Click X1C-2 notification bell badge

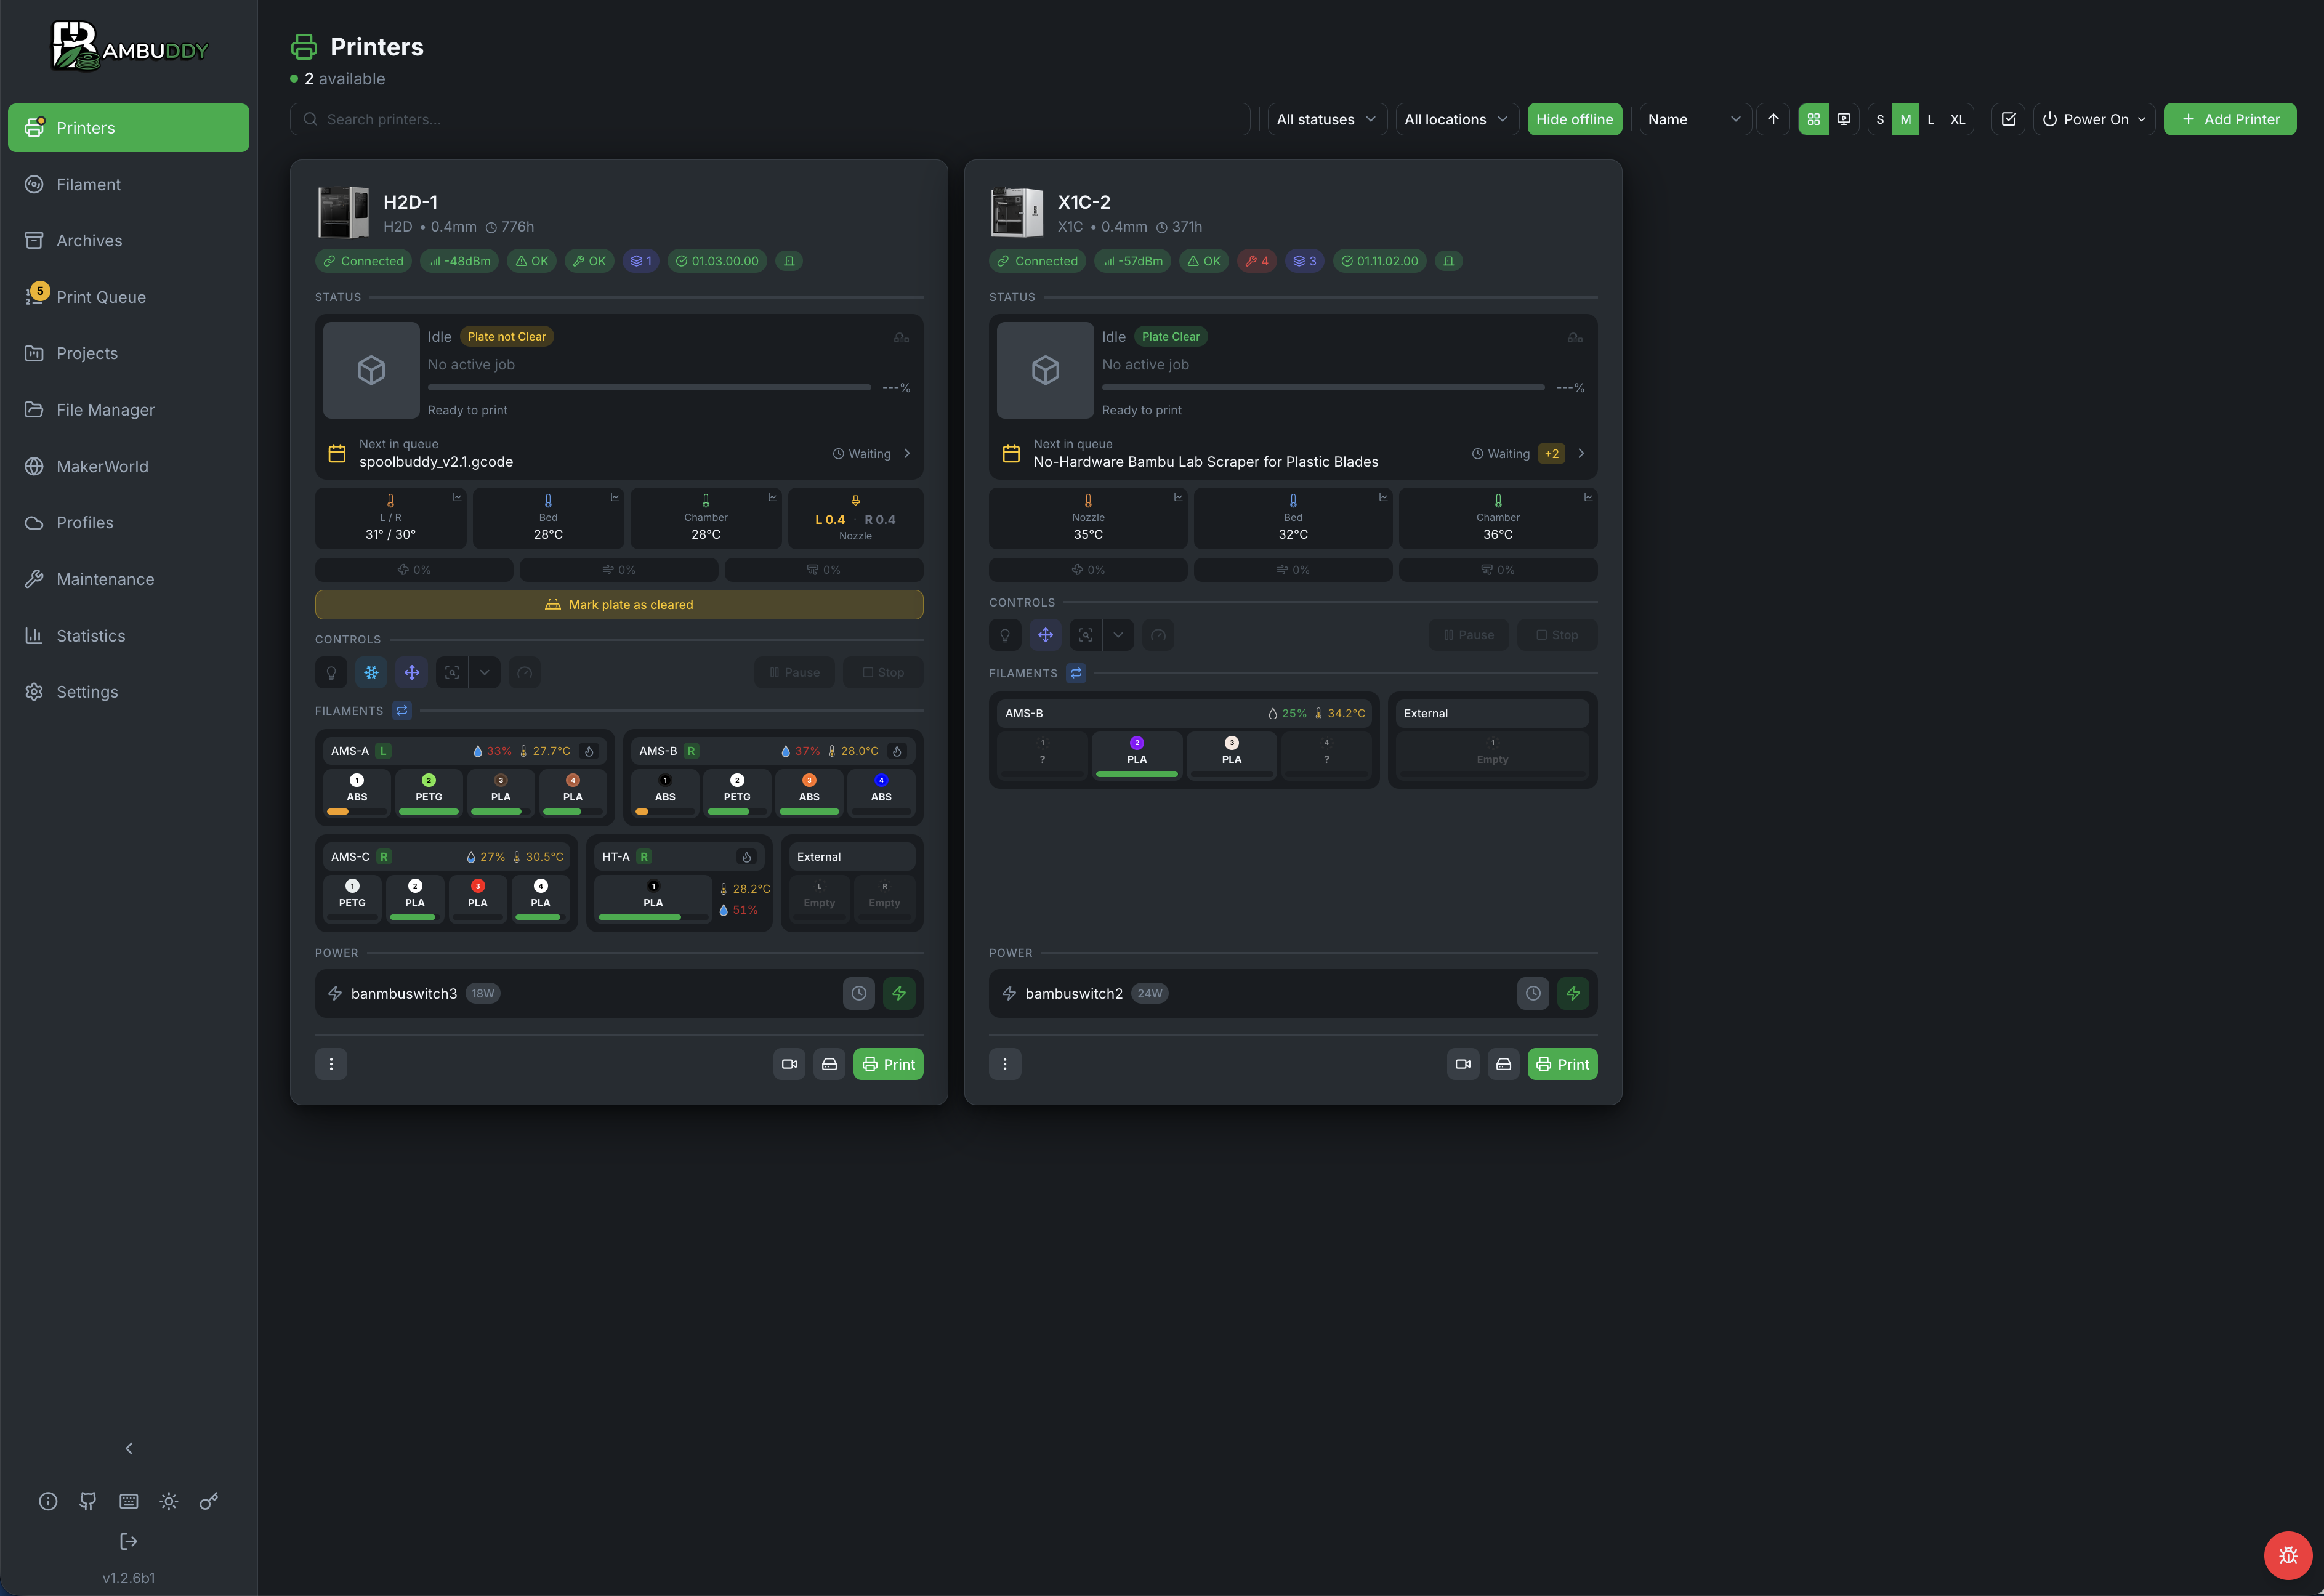pos(1448,261)
